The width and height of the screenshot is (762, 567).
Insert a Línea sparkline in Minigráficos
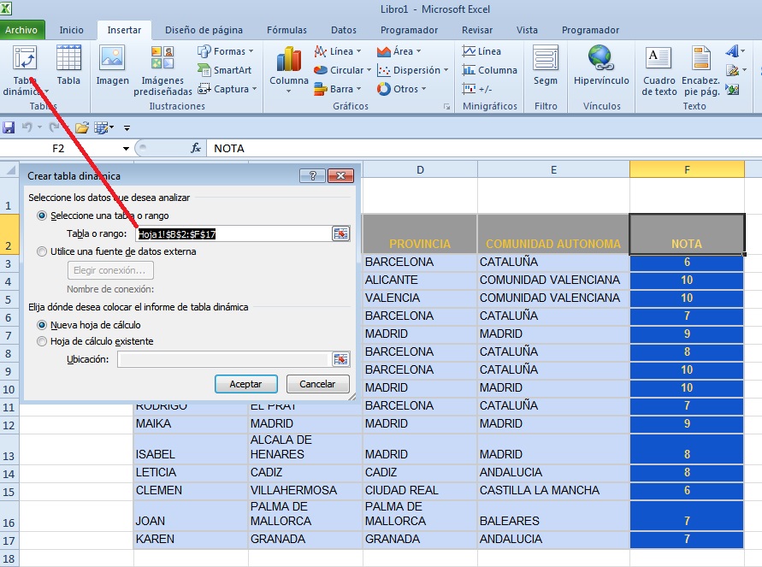click(481, 51)
